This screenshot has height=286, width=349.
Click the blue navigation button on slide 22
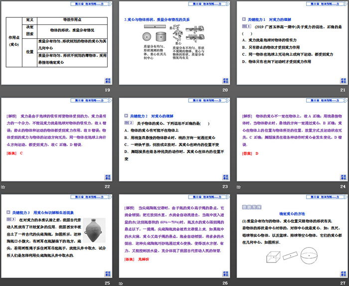pyautogui.click(x=108, y=177)
